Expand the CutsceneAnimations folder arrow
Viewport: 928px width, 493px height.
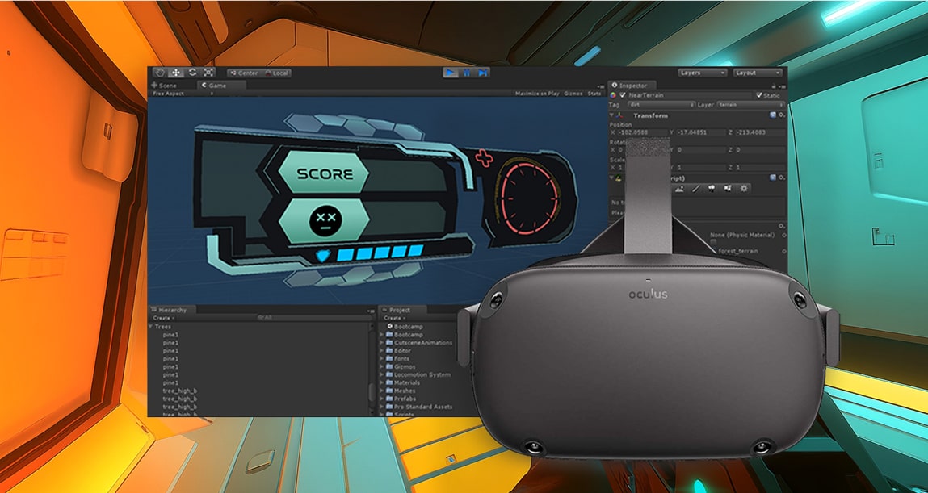(x=382, y=343)
